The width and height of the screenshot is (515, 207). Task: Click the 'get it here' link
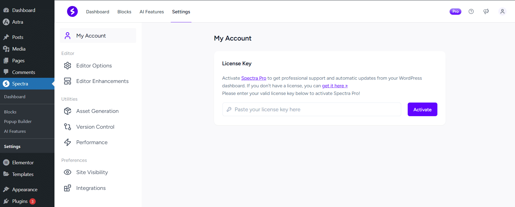click(x=335, y=86)
